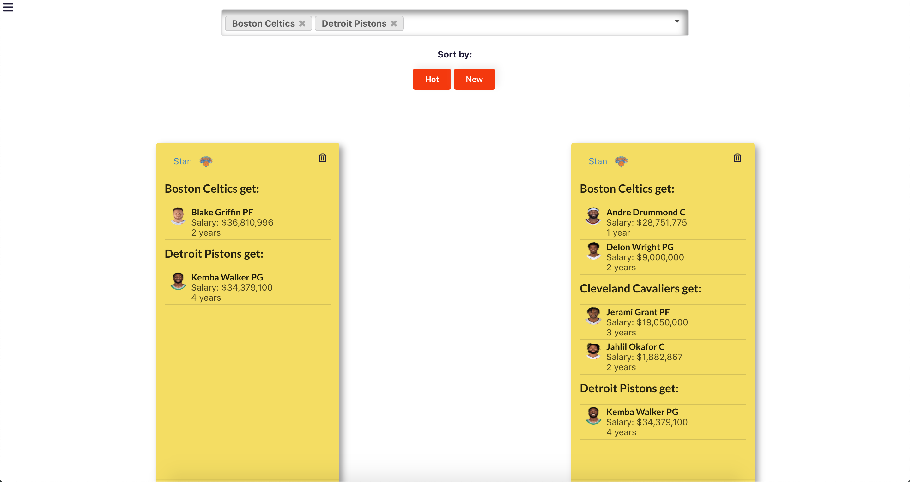Click Delon Wright's player photo
Screen dimensions: 910x482
pyautogui.click(x=593, y=250)
